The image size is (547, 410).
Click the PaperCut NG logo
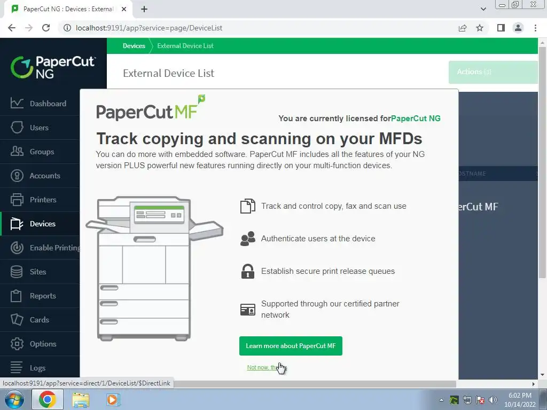point(53,67)
